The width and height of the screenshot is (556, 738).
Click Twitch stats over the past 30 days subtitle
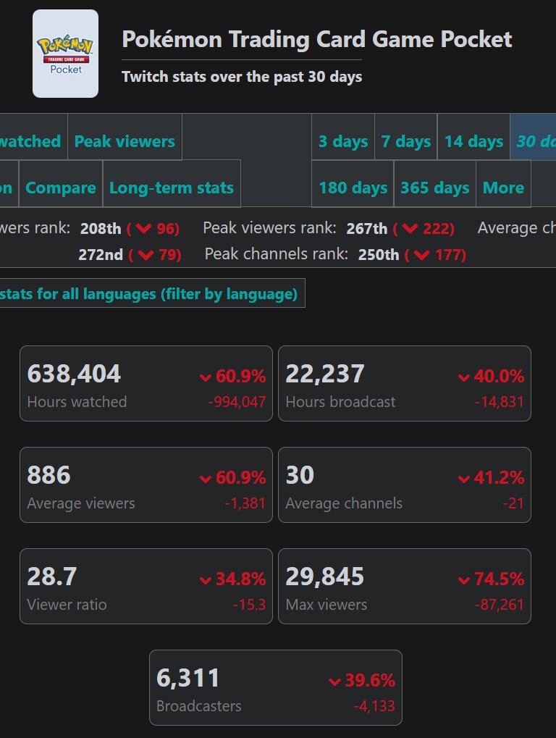point(242,77)
